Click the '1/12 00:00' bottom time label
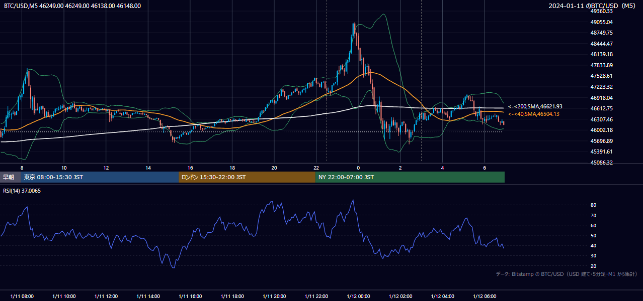The image size is (643, 301). pos(358,296)
